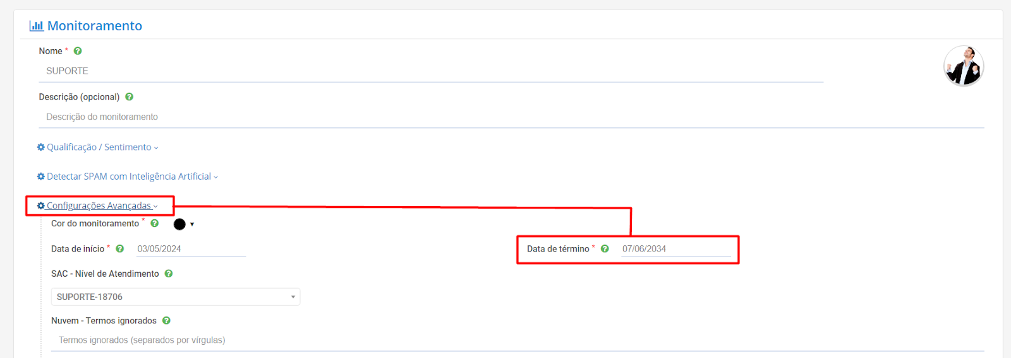Click gear icon before Qualificação / Sentimento
This screenshot has height=358, width=1011.
[41, 147]
